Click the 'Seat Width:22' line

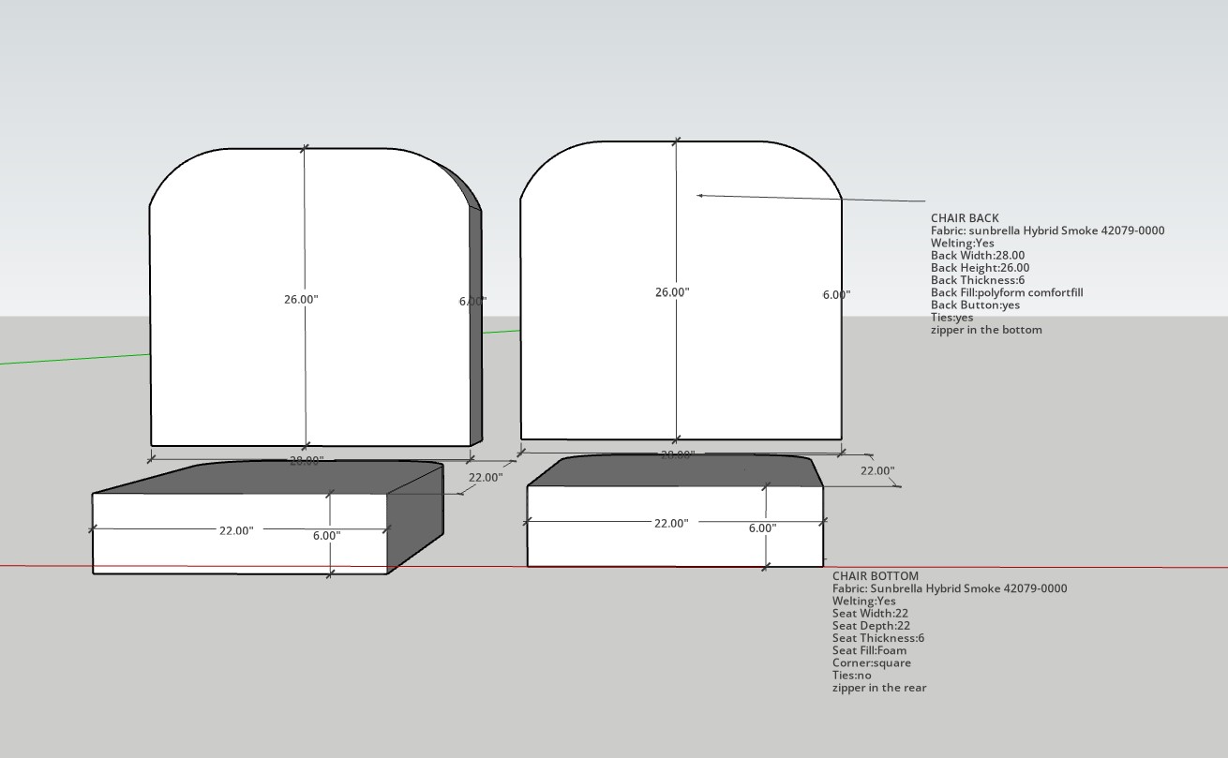pos(870,613)
